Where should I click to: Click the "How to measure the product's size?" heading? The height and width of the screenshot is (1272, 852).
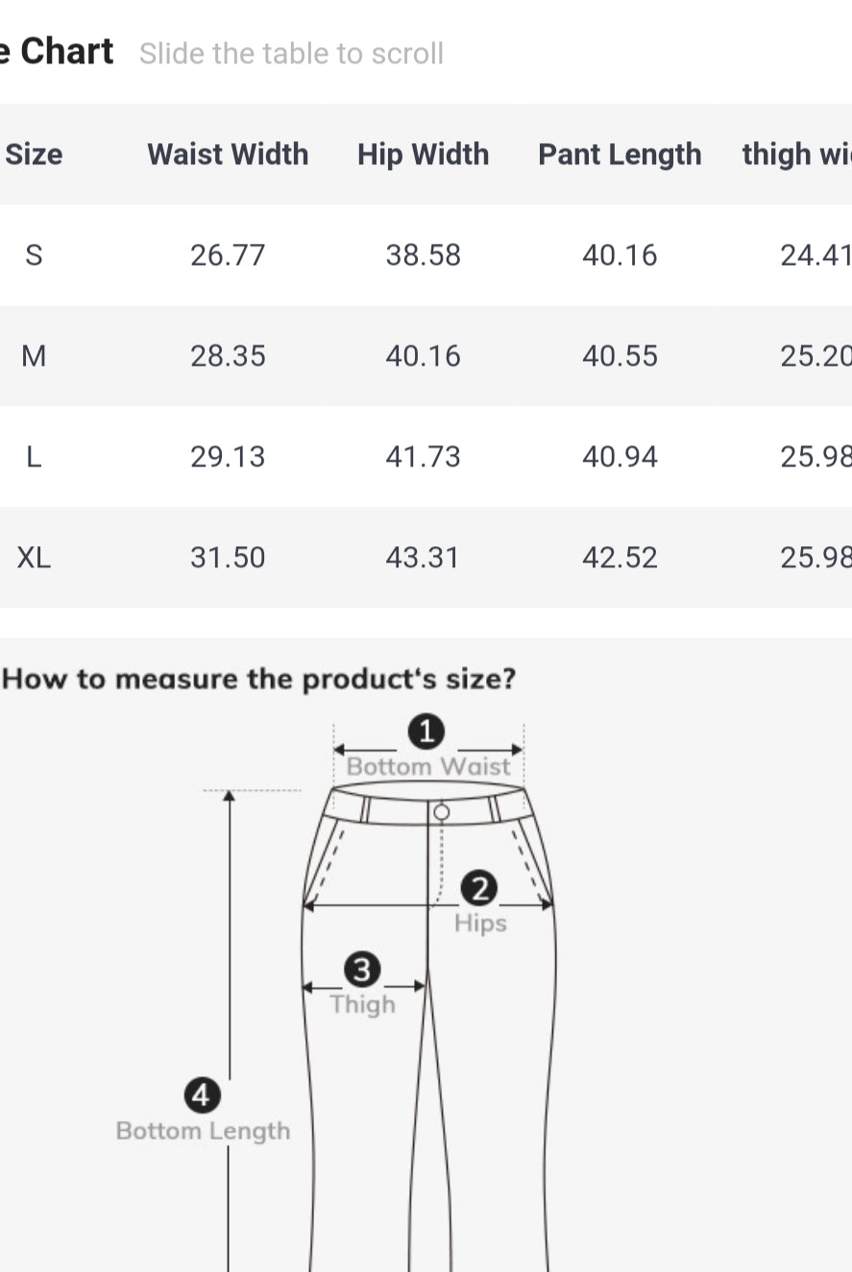259,680
